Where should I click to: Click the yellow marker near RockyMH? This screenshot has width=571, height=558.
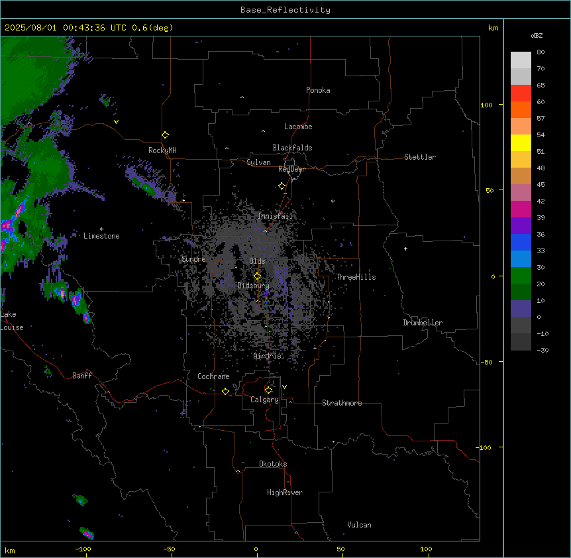tap(166, 135)
